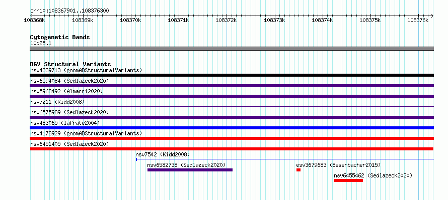The height and width of the screenshot is (200, 448).
Task: Click ruler tick labeled 108370k
Action: coord(130,20)
